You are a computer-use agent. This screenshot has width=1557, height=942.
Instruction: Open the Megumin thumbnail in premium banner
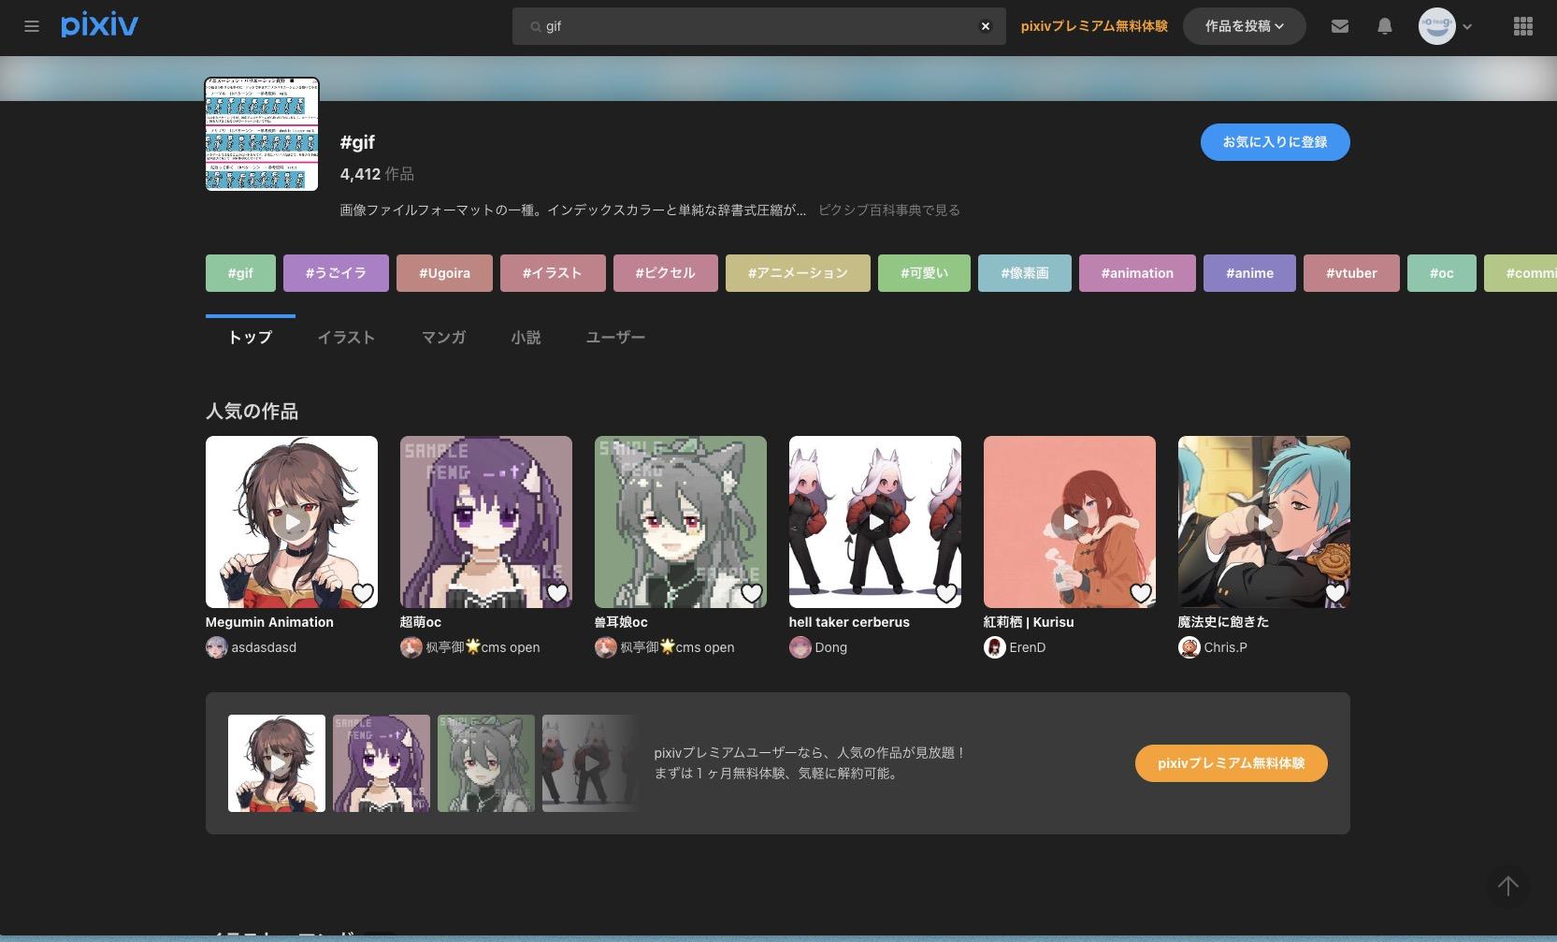(x=277, y=763)
